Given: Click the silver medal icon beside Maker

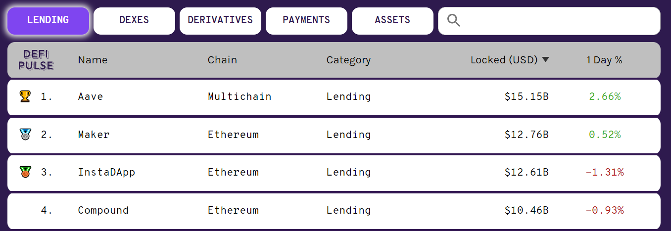Looking at the screenshot, I should tap(25, 134).
